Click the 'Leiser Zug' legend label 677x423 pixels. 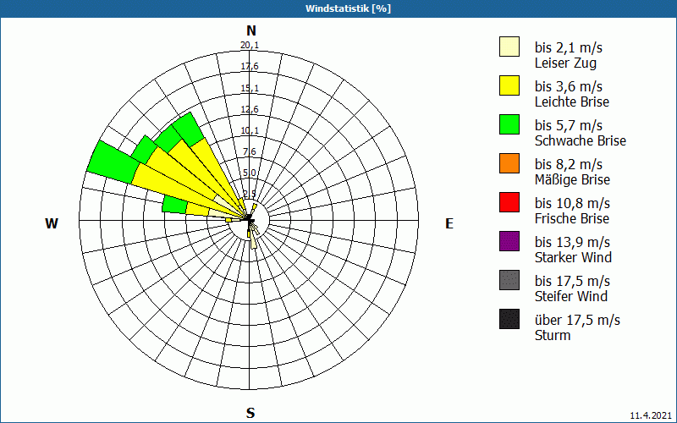pos(565,63)
